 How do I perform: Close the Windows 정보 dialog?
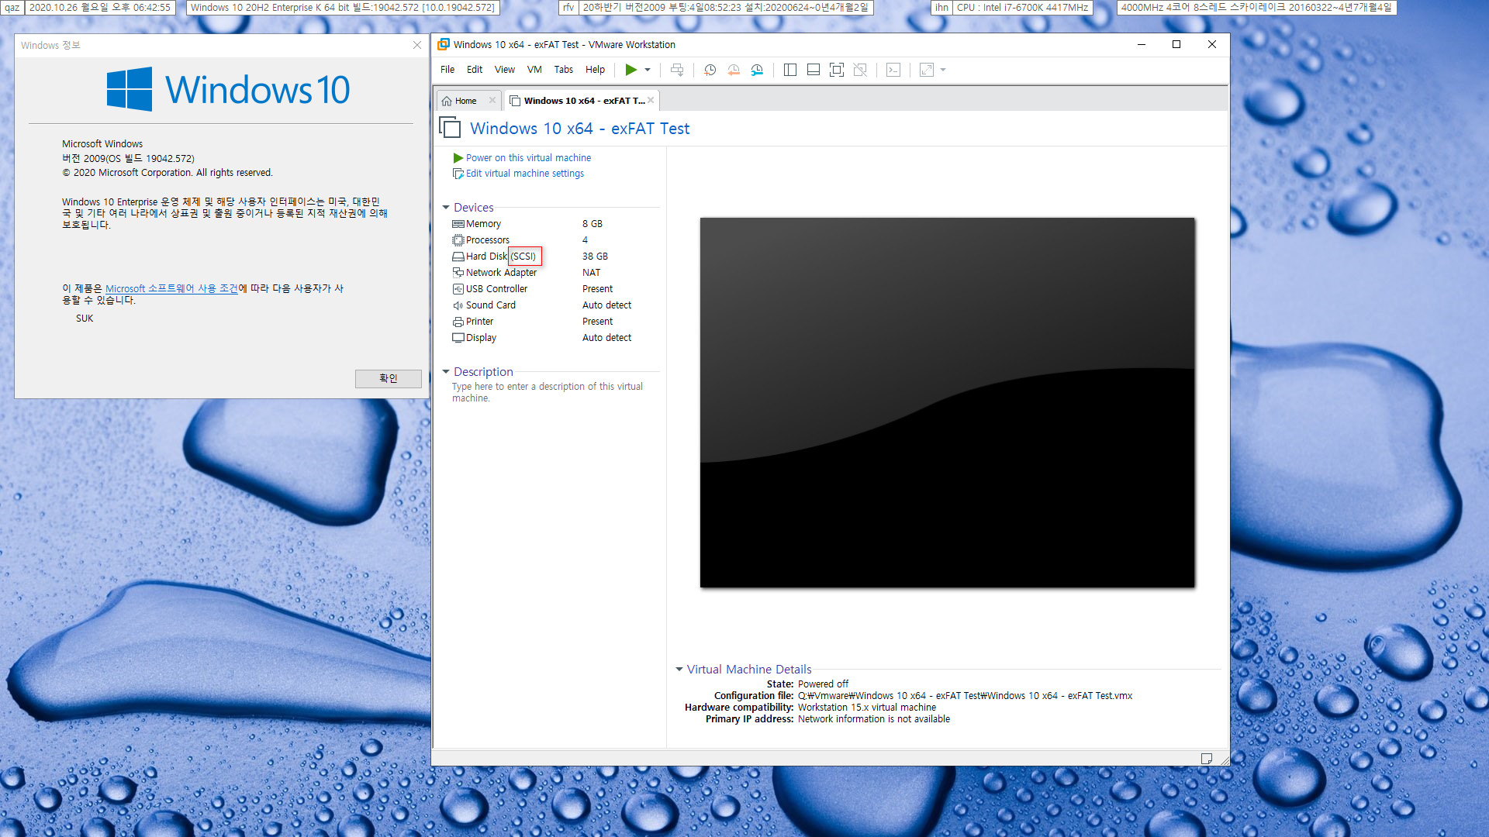pos(417,45)
